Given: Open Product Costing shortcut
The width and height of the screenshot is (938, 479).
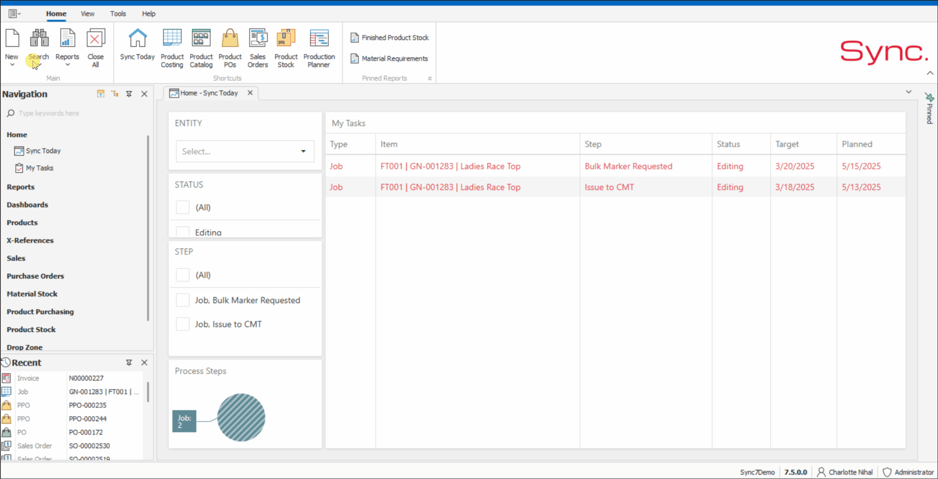Looking at the screenshot, I should (172, 48).
